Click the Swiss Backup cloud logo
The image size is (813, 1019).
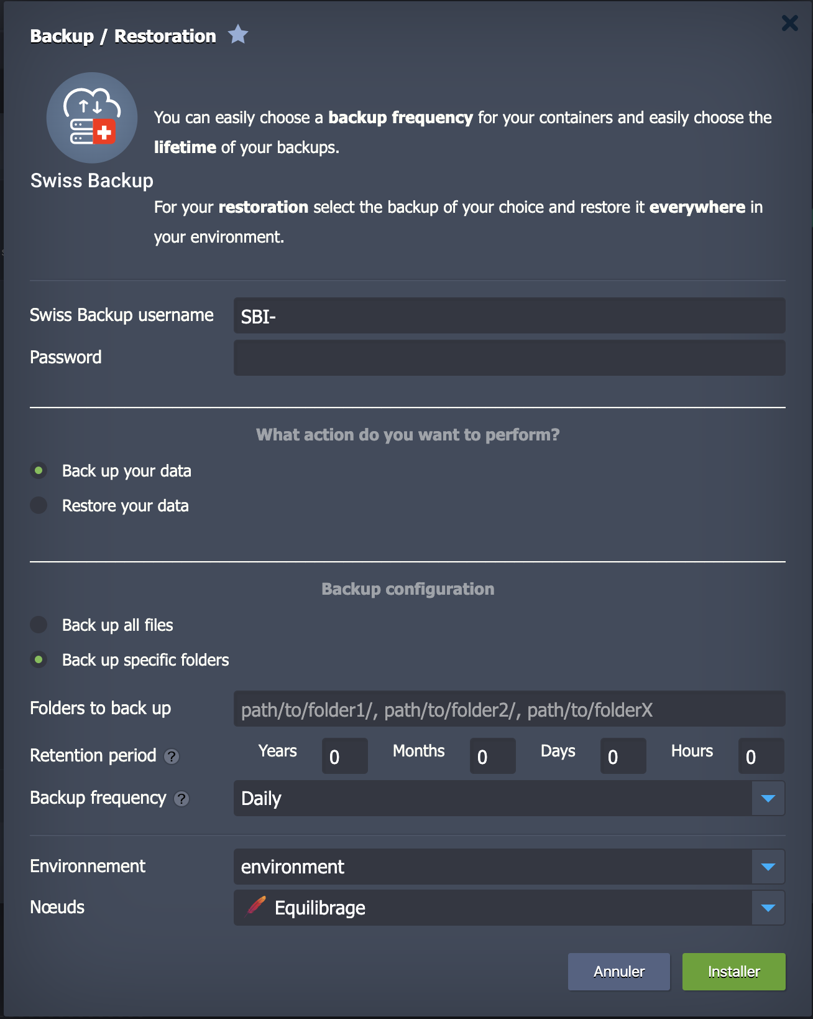92,118
